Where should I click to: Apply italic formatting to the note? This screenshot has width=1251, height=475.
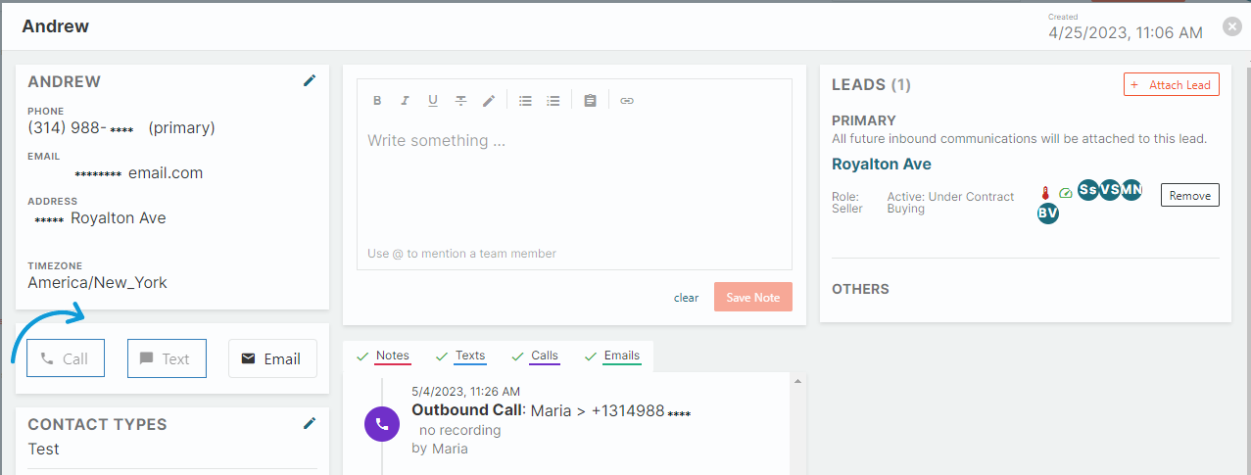pyautogui.click(x=405, y=101)
